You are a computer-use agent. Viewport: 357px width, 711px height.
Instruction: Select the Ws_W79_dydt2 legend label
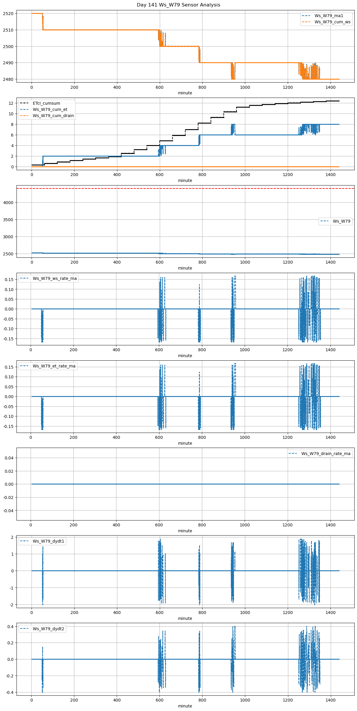click(x=48, y=629)
